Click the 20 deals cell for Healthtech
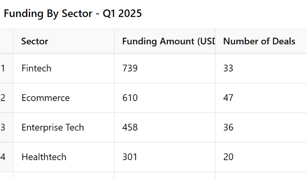This screenshot has width=306, height=179. point(260,157)
